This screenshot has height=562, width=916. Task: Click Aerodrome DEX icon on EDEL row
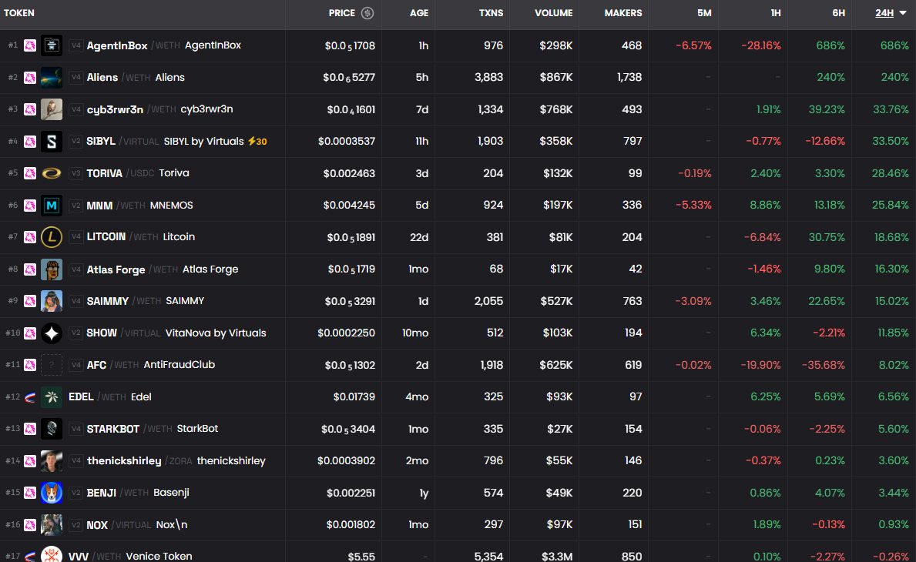pyautogui.click(x=30, y=396)
